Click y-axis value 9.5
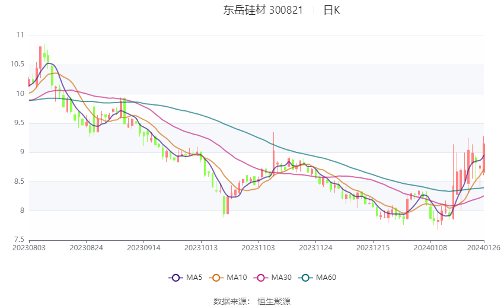Screen dimensions: 504x306 pyautogui.click(x=19, y=123)
